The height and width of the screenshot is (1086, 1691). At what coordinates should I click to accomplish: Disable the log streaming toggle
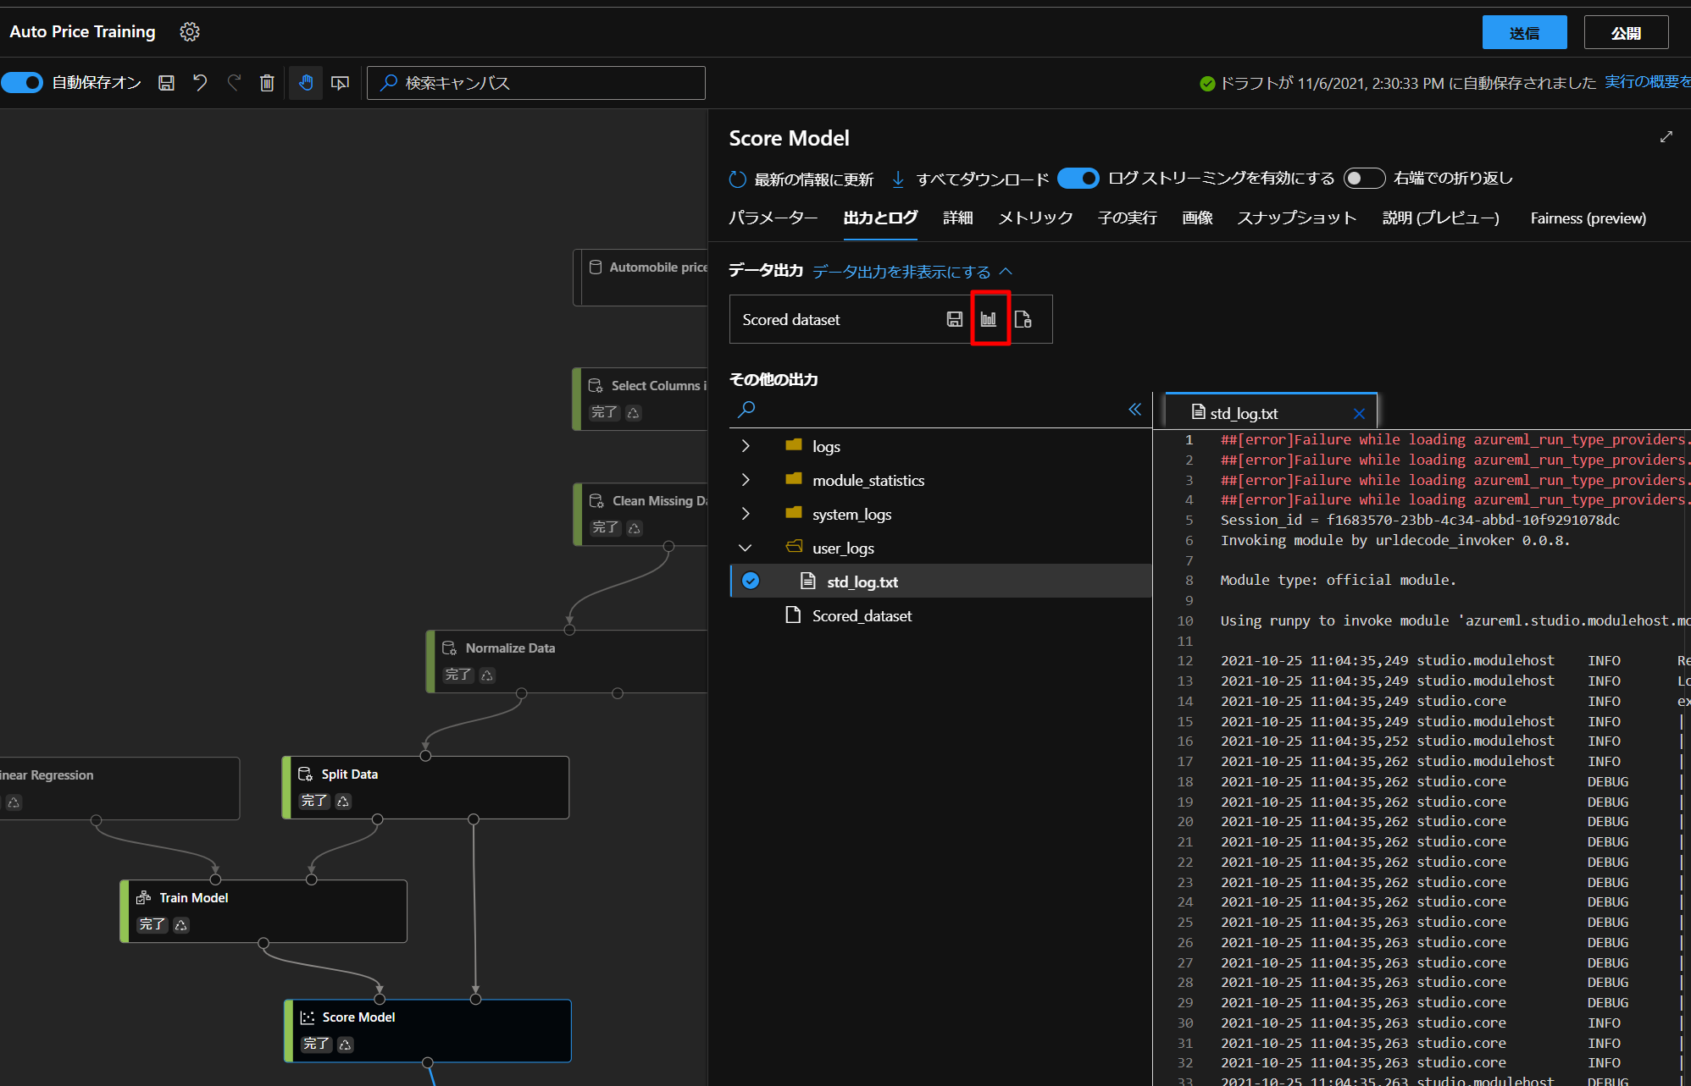click(x=1078, y=179)
